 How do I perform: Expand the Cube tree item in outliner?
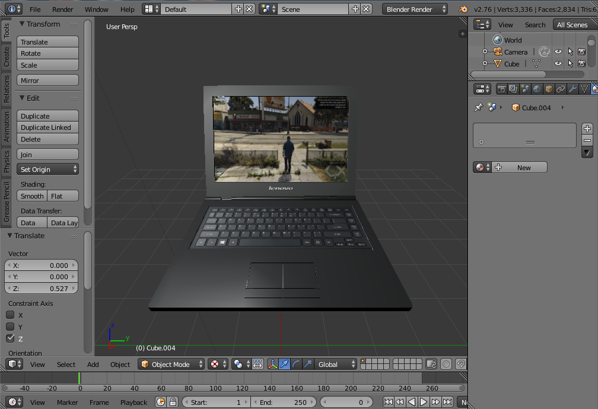485,63
